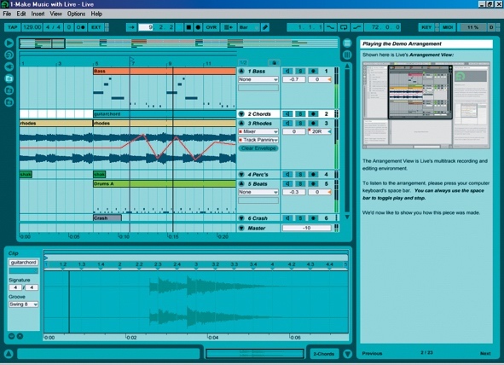Click the clip color swatch under guitarchord
504x365 pixels.
pyautogui.click(x=23, y=271)
